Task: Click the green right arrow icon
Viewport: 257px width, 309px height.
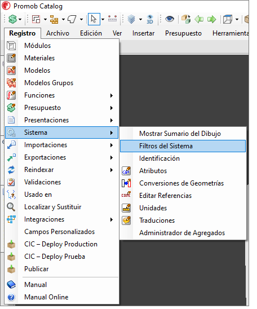Action: pyautogui.click(x=212, y=19)
